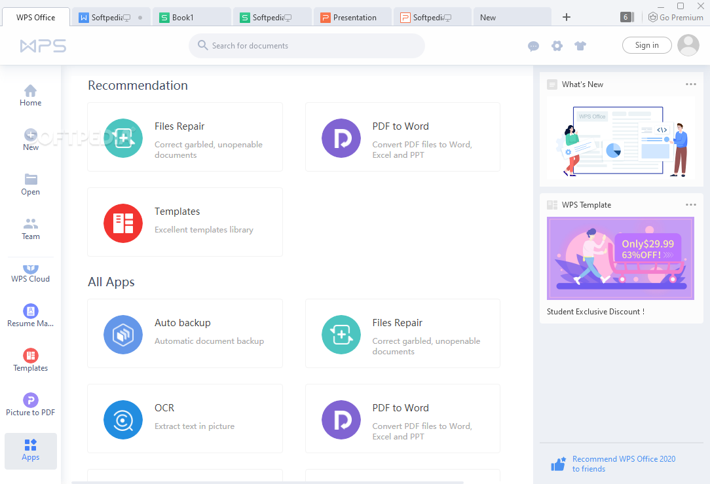Switch to the Presentation tab
710x484 pixels.
(x=353, y=17)
